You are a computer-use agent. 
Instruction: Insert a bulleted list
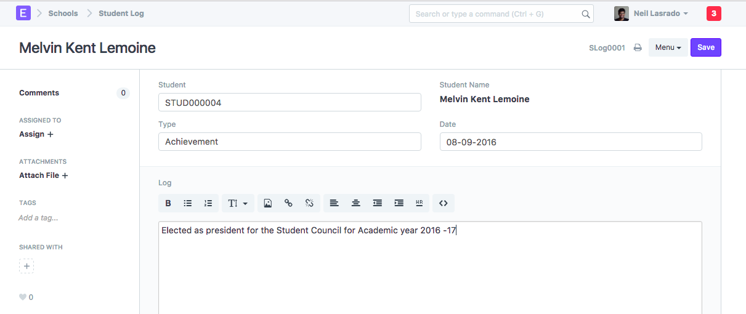[x=188, y=203]
